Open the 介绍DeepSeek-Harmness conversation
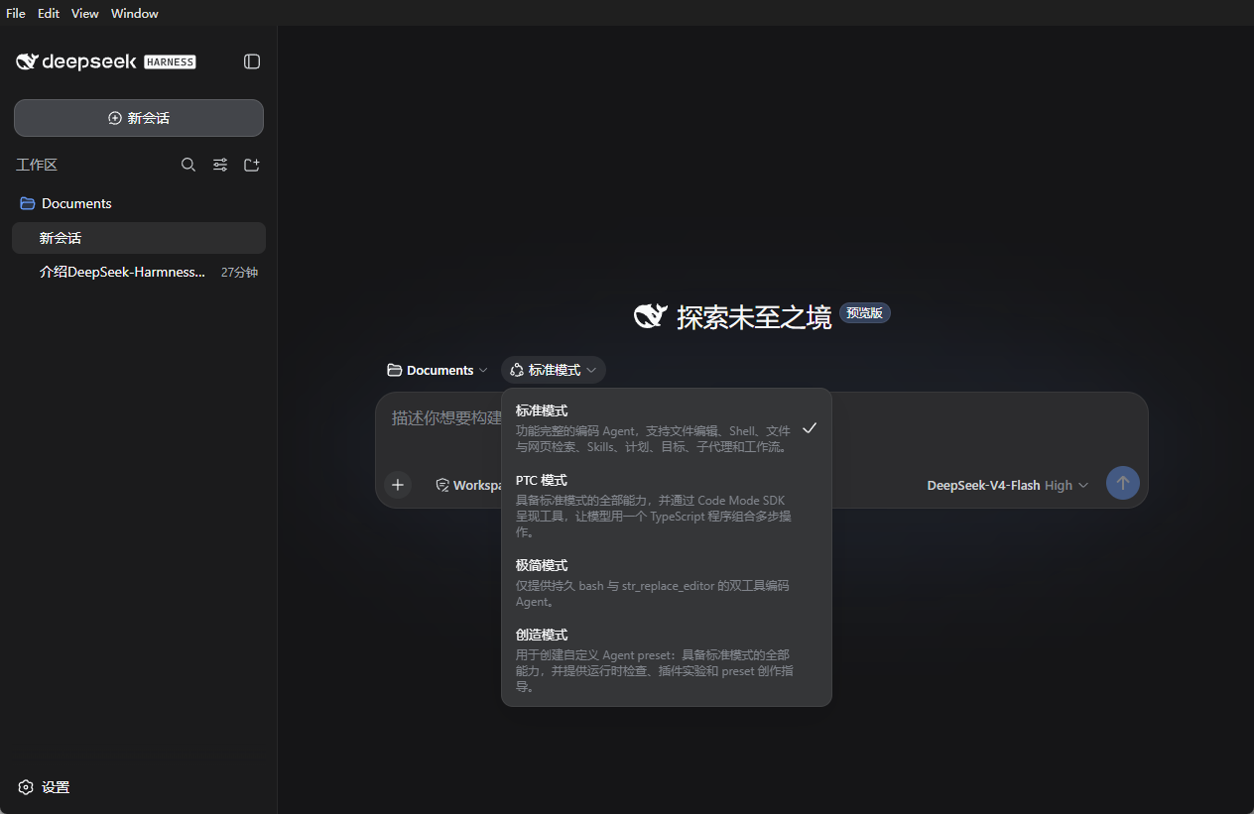 click(x=139, y=272)
